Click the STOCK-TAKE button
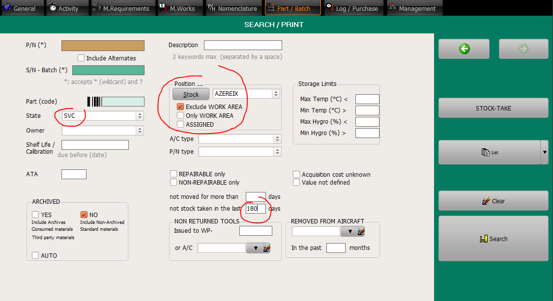 point(493,108)
